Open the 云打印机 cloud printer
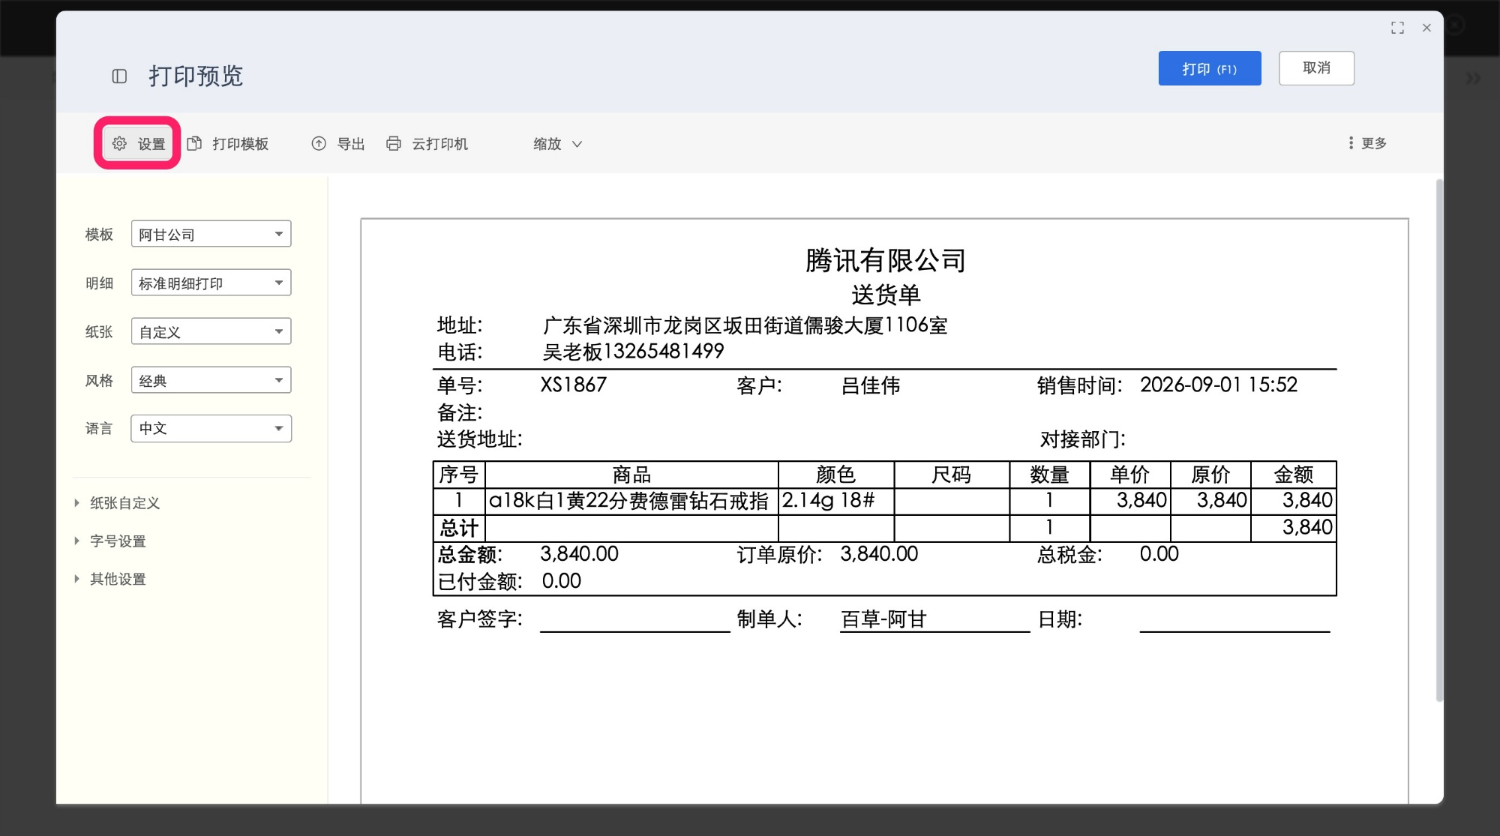This screenshot has height=836, width=1500. (427, 143)
